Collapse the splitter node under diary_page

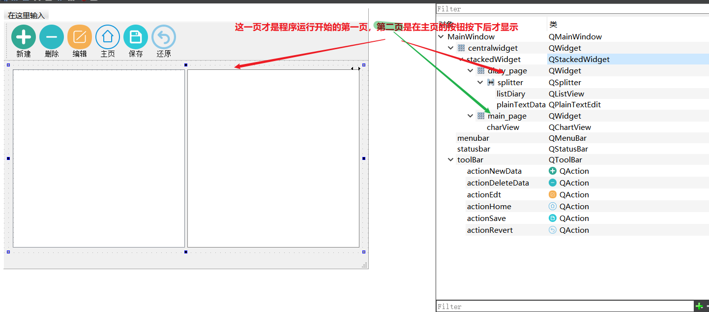(480, 82)
